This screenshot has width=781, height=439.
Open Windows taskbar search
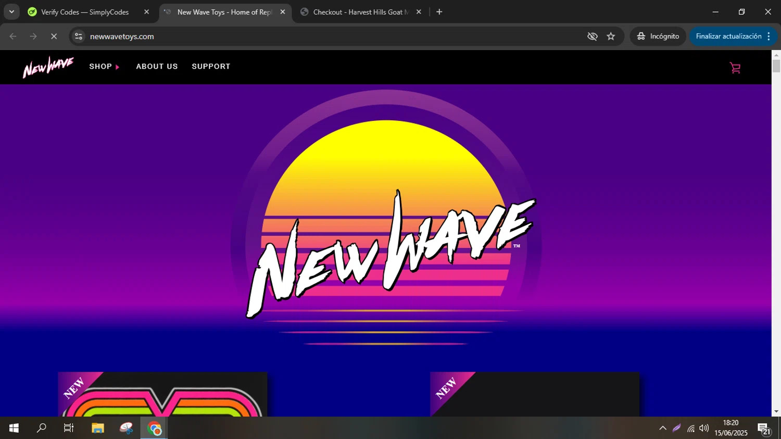tap(41, 428)
